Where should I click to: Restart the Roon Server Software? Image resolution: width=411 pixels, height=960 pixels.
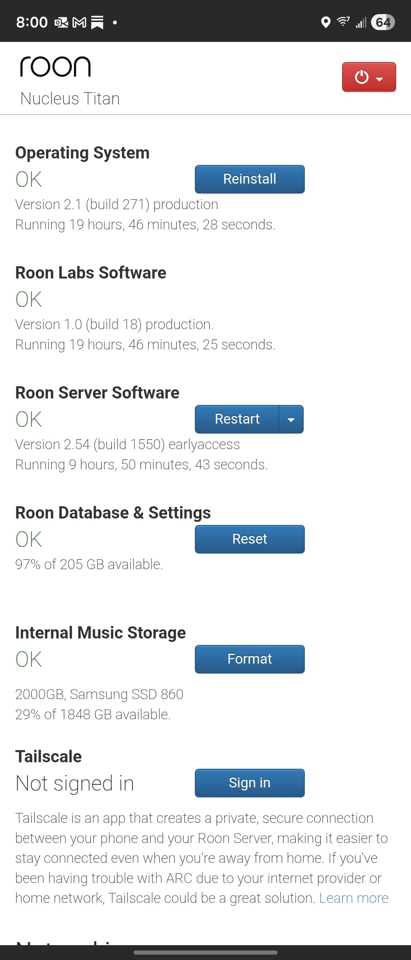237,419
